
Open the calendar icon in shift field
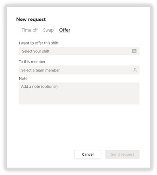(x=134, y=51)
